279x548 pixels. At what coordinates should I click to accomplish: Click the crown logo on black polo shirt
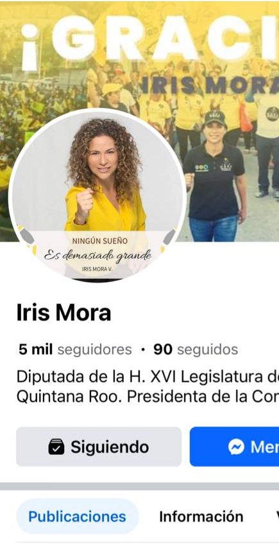[226, 165]
